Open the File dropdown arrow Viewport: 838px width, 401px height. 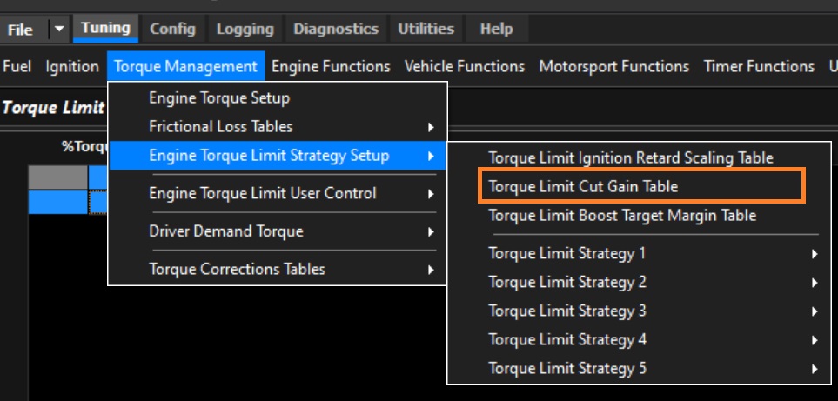[59, 29]
